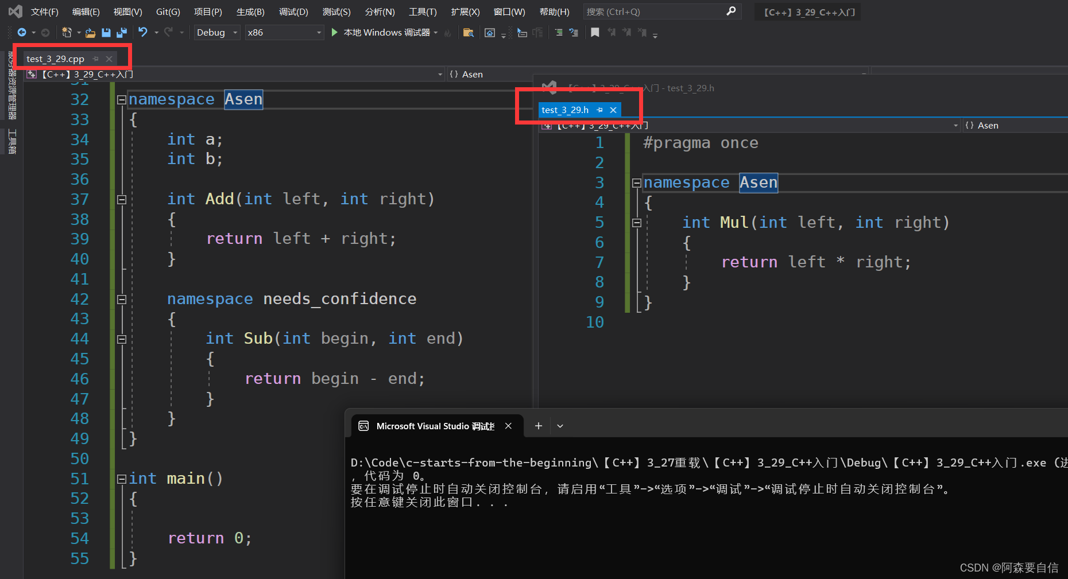Open the 编辑(E) menu
Image resolution: width=1068 pixels, height=579 pixels.
[x=86, y=11]
